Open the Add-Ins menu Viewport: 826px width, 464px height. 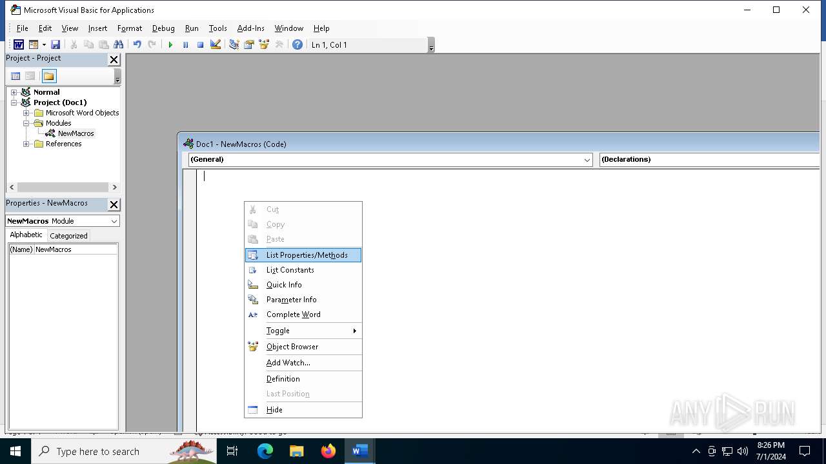[x=250, y=28]
